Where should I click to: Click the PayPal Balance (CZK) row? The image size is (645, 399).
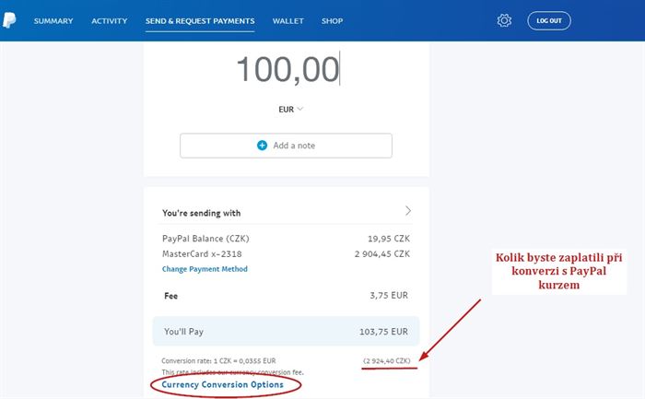(x=286, y=239)
